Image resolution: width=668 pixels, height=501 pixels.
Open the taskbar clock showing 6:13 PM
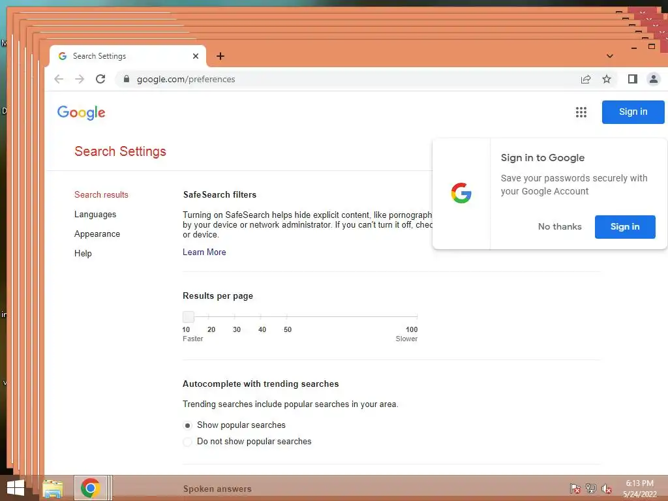639,489
